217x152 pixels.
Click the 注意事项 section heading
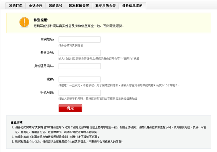point(17,122)
